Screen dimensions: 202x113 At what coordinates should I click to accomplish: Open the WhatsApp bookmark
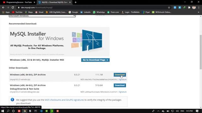point(99,12)
